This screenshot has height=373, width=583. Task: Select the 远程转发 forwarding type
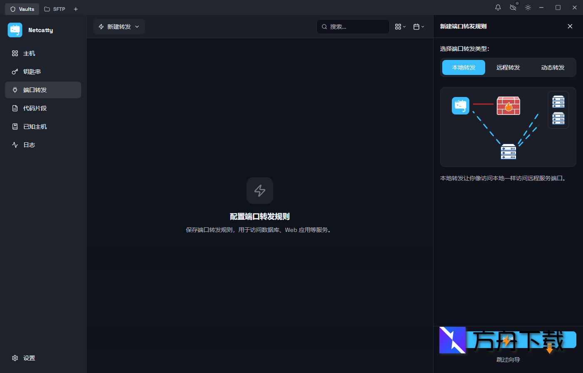tap(508, 67)
